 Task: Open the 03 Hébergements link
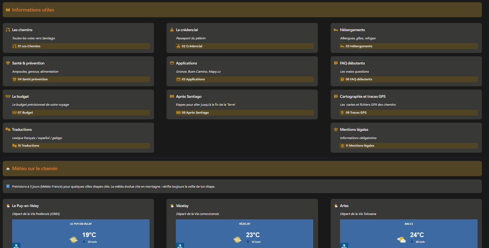[x=359, y=46]
